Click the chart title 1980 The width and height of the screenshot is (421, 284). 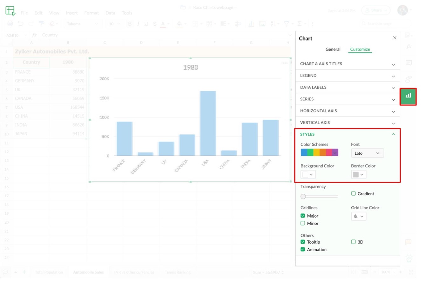[190, 67]
